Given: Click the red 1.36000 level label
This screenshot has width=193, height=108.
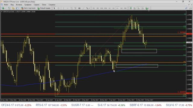Looking at the screenshot, I should coord(182,32).
